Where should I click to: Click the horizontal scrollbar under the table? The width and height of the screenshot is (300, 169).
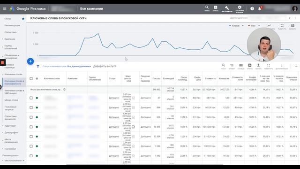(144, 164)
